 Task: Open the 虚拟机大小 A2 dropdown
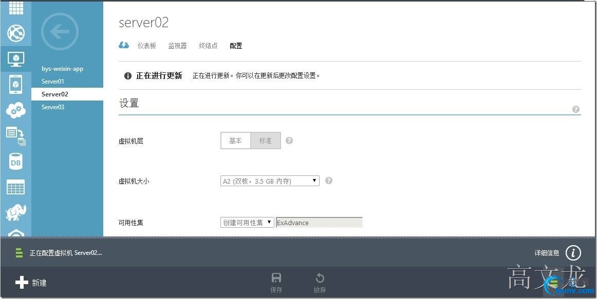coord(270,181)
